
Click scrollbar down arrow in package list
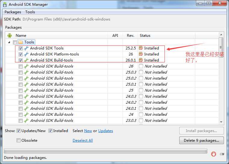[221, 122]
